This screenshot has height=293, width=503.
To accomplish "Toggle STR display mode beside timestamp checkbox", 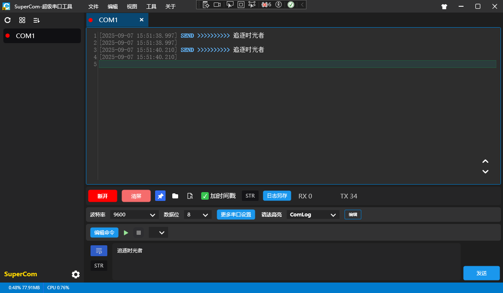I will coord(250,196).
